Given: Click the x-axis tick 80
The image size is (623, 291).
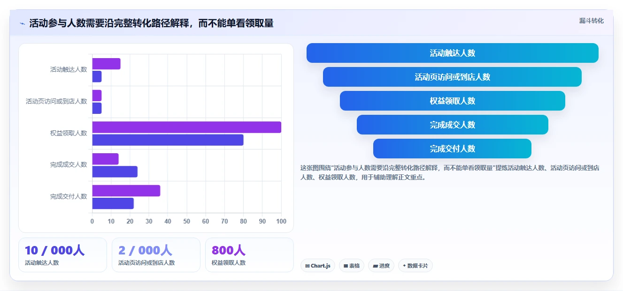Looking at the screenshot, I should coord(244,221).
